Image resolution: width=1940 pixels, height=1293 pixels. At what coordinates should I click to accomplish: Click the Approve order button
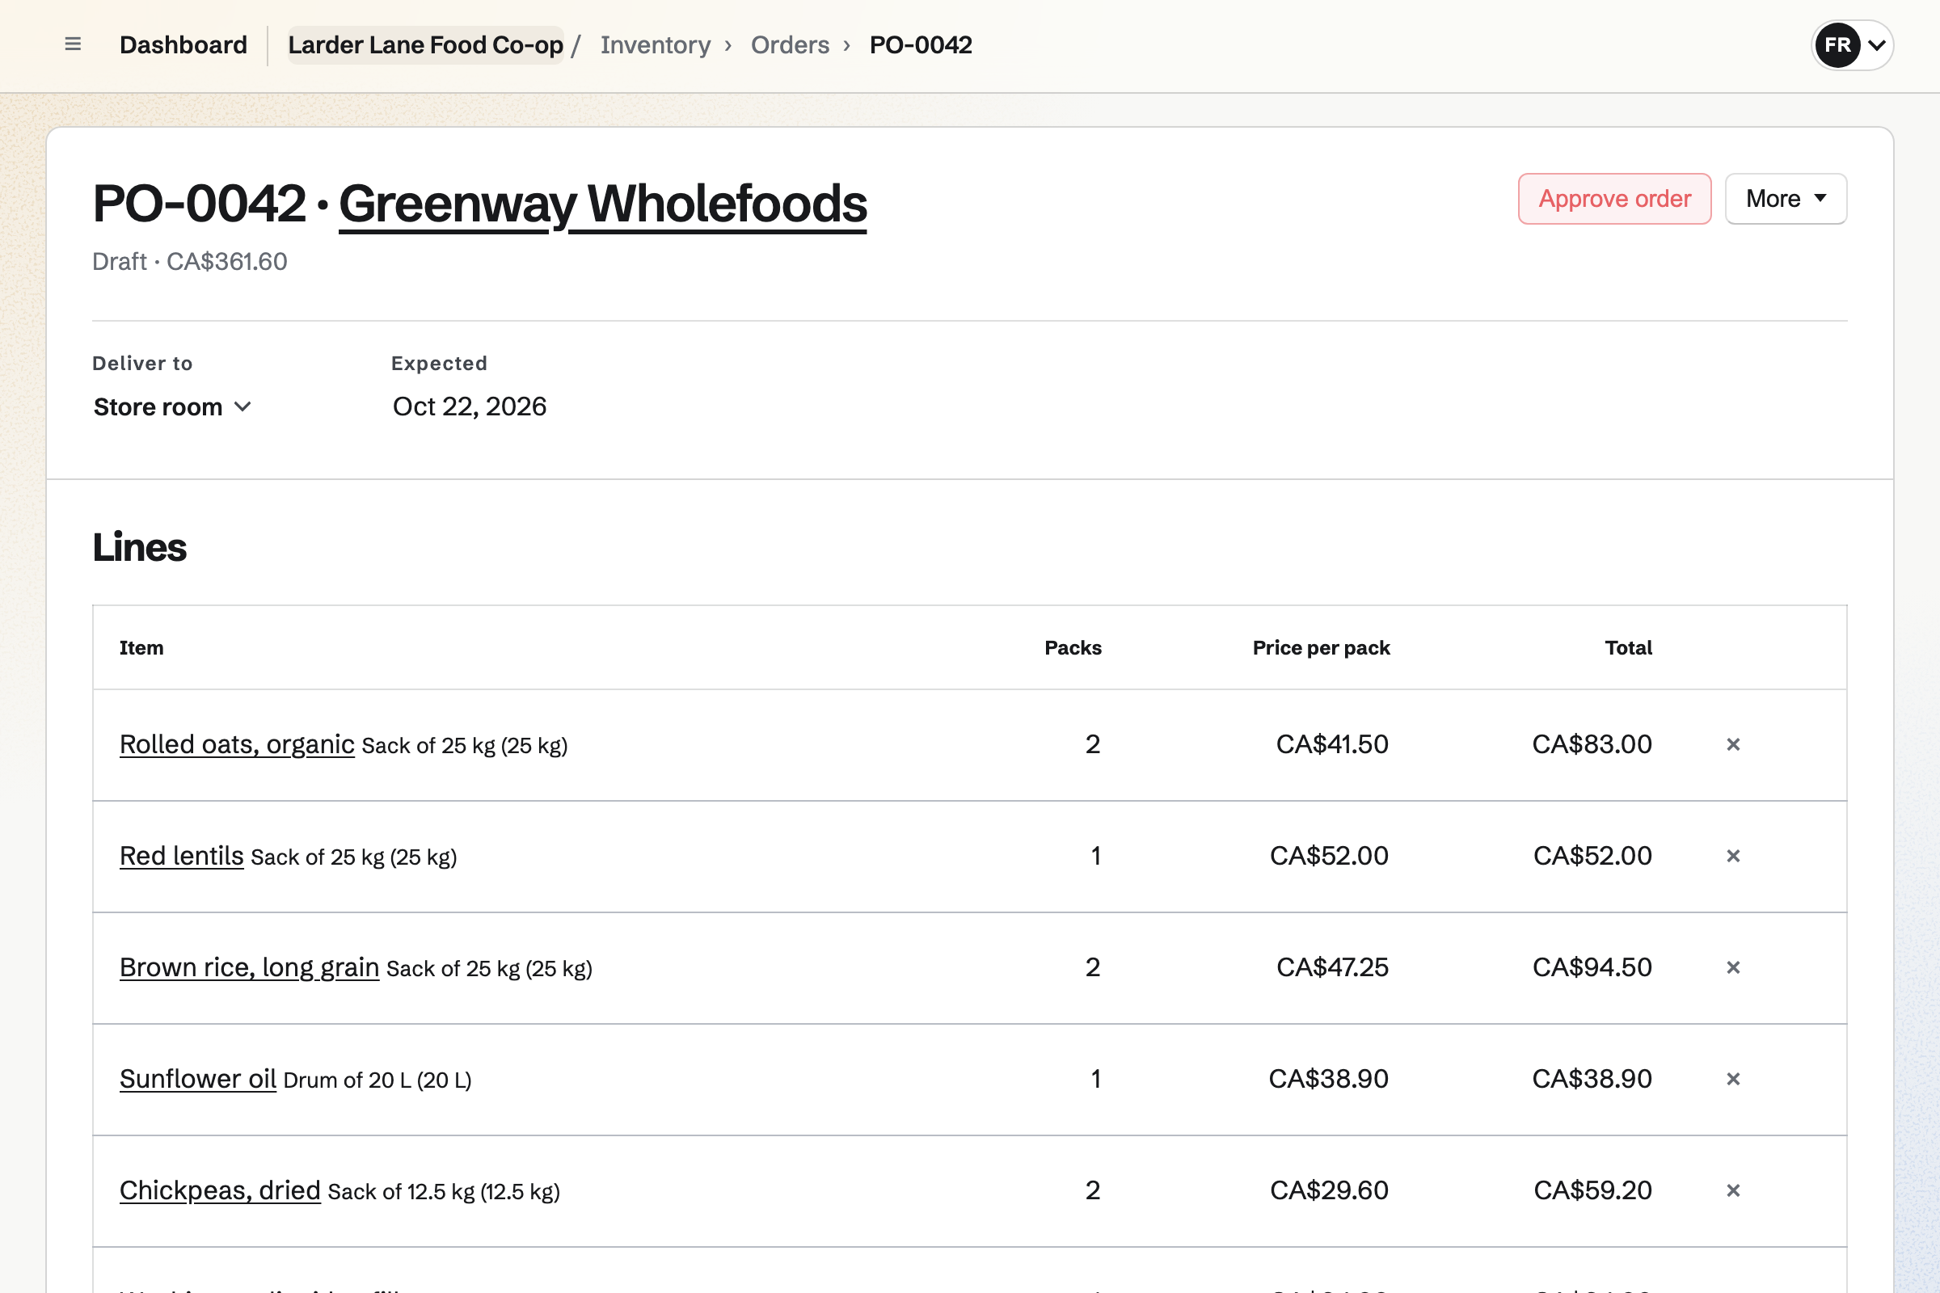[x=1614, y=199]
